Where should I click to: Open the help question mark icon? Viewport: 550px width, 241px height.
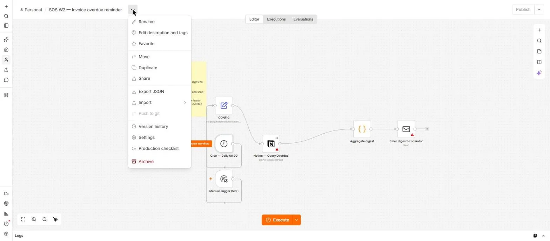[x=6, y=224]
